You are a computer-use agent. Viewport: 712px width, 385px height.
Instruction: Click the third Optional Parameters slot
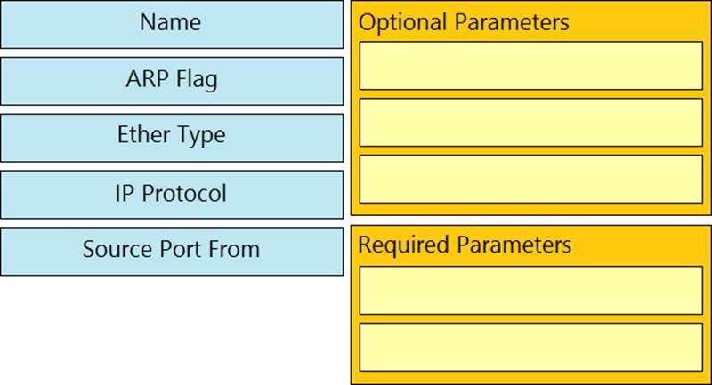(530, 179)
